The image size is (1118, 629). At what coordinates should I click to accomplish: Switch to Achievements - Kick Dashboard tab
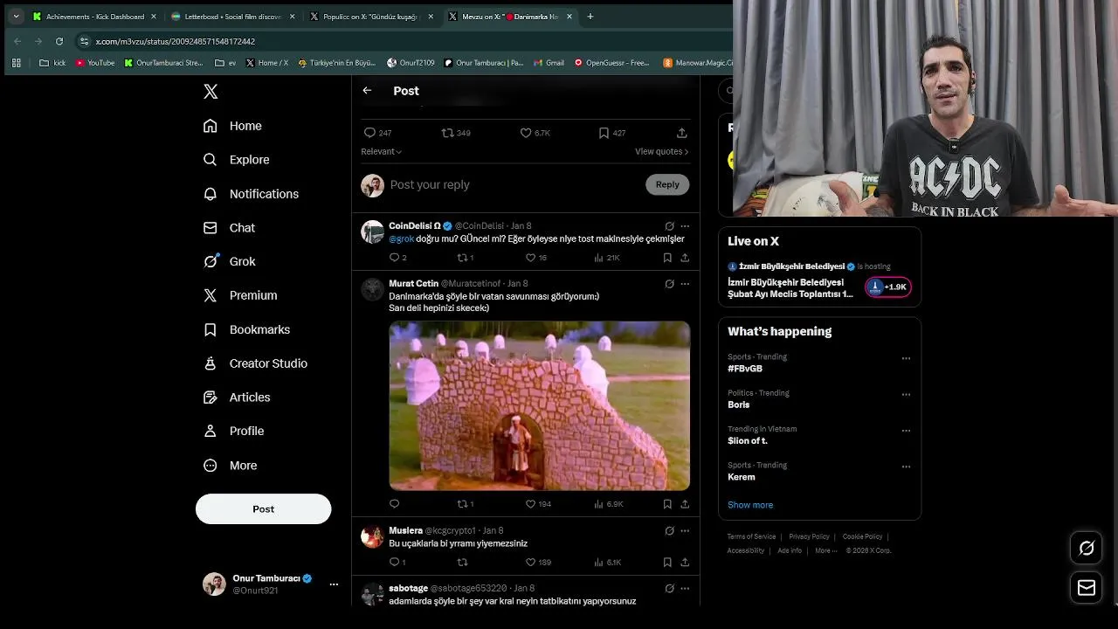[94, 17]
